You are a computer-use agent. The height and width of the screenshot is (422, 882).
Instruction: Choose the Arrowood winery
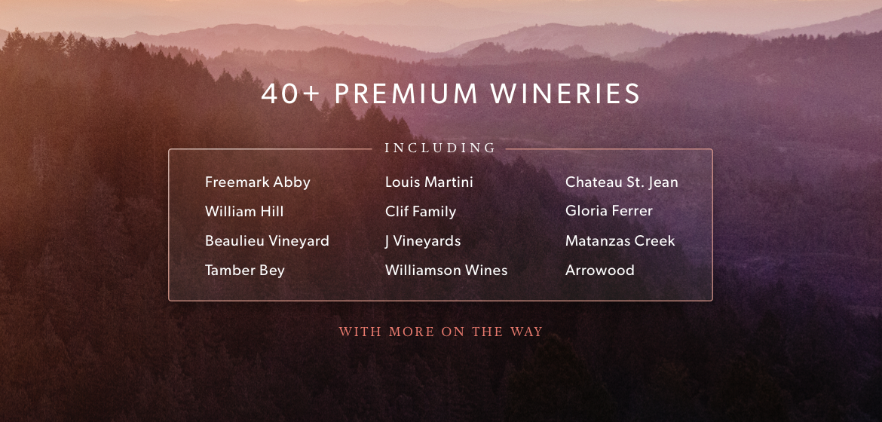600,271
